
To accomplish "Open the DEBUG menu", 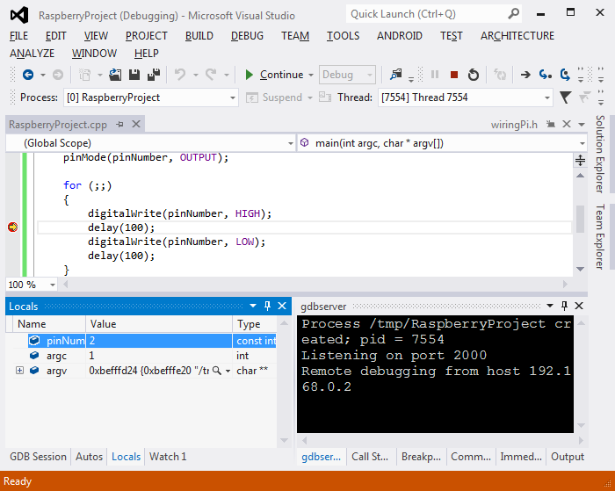I will [x=247, y=36].
